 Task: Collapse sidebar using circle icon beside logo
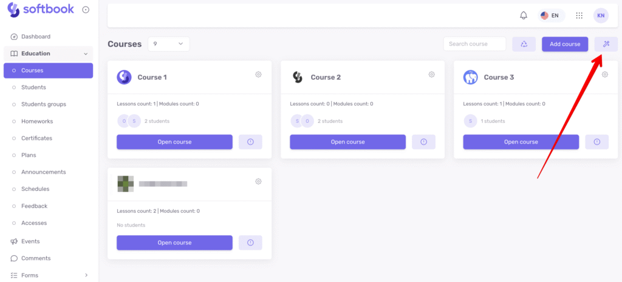point(86,10)
